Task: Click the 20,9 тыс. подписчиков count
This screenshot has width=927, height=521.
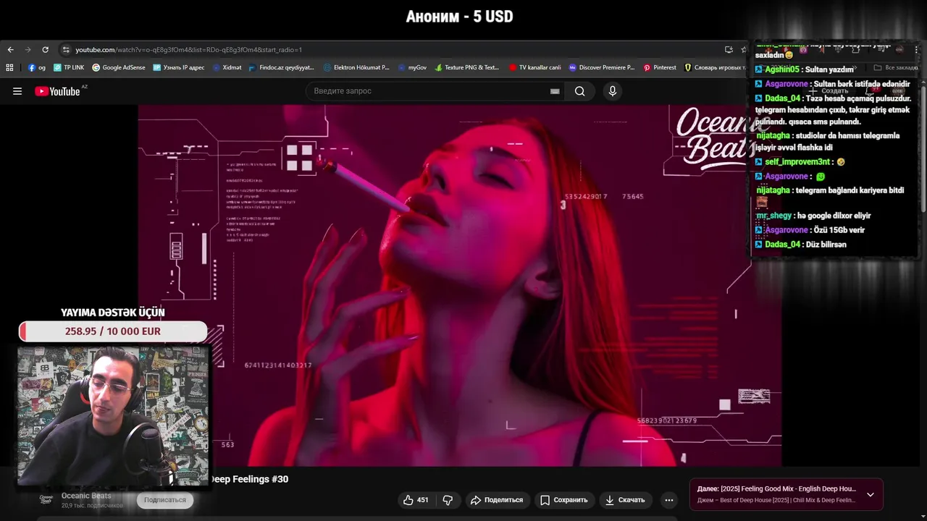Action: pos(92,505)
